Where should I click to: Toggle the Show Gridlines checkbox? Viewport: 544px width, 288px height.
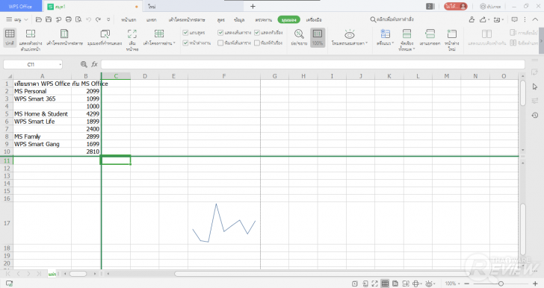click(220, 33)
